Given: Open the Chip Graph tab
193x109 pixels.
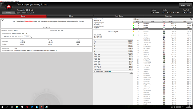Looking at the screenshot, I should point(119,16).
